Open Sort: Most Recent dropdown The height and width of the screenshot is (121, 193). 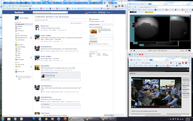point(76,23)
